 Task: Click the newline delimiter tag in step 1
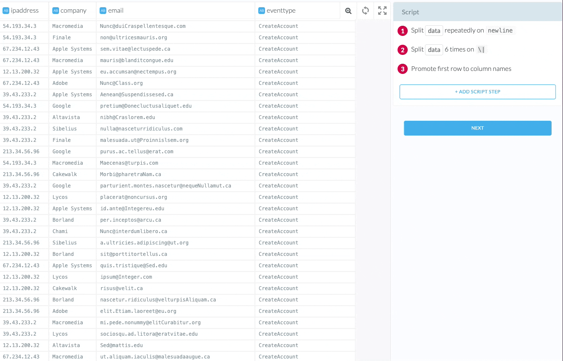click(500, 31)
